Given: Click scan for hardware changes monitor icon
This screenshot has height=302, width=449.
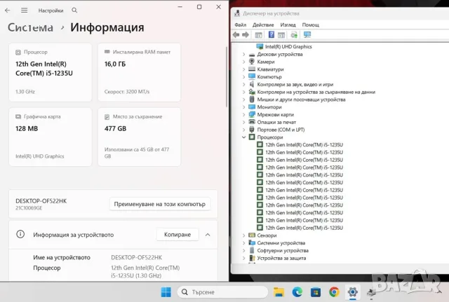Looking at the screenshot, I should click(307, 35).
